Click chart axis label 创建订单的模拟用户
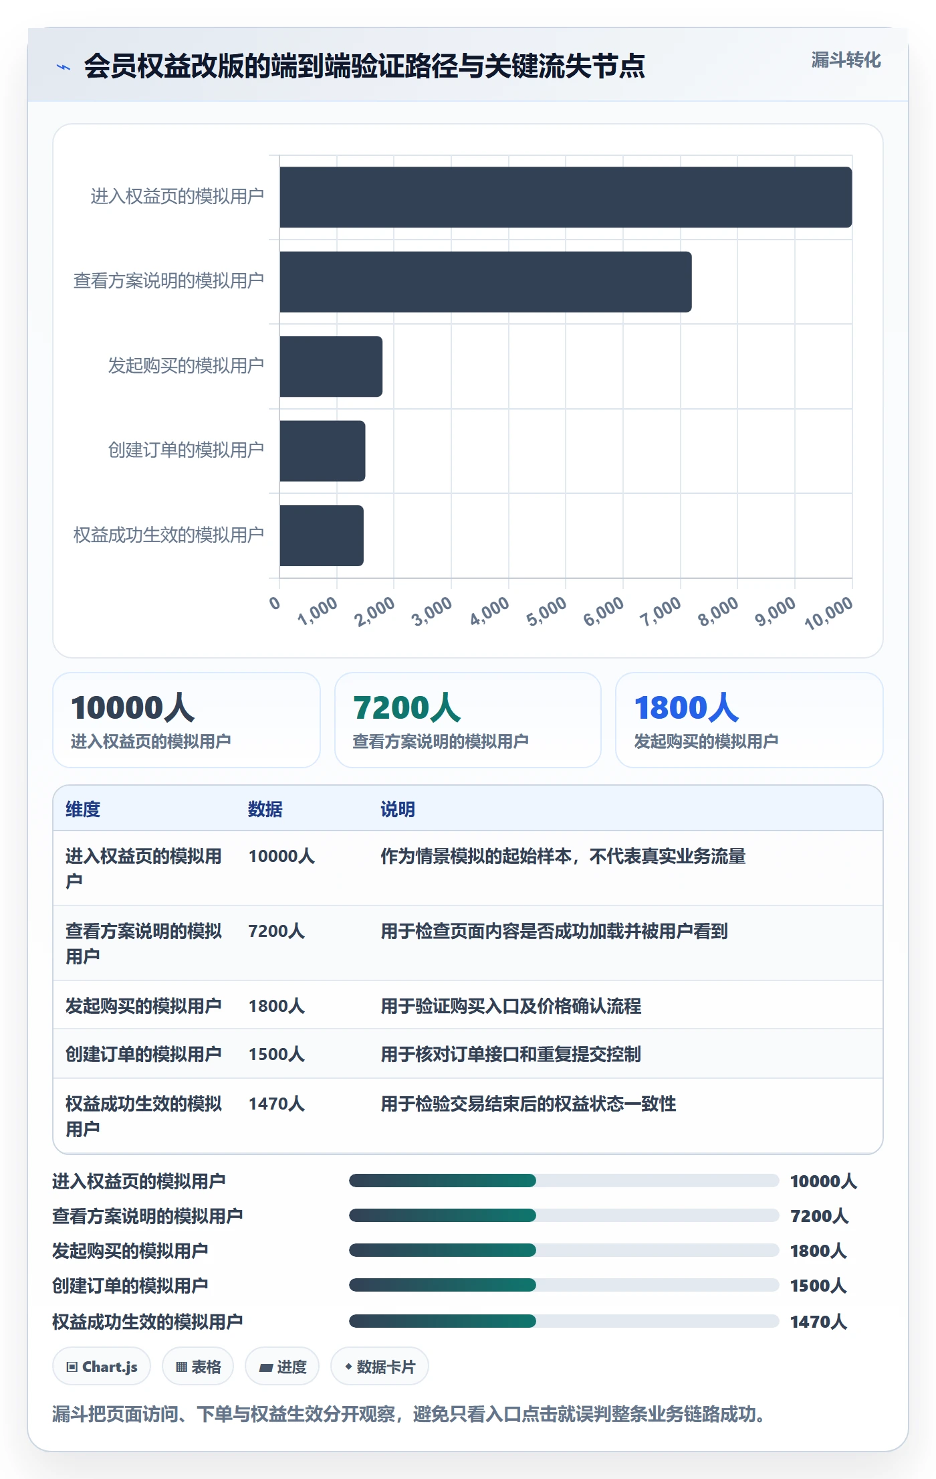Image resolution: width=936 pixels, height=1479 pixels. [x=186, y=450]
